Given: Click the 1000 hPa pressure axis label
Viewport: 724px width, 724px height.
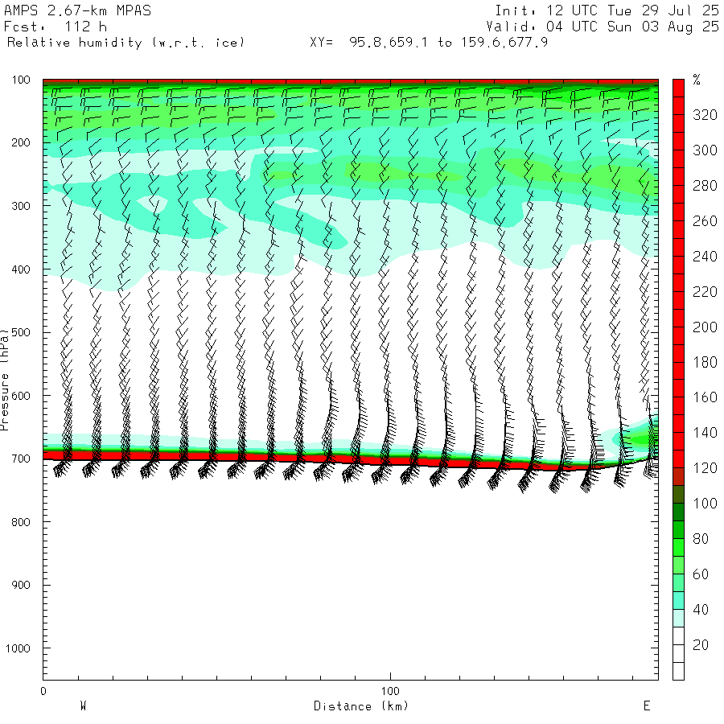Looking at the screenshot, I should point(18,648).
